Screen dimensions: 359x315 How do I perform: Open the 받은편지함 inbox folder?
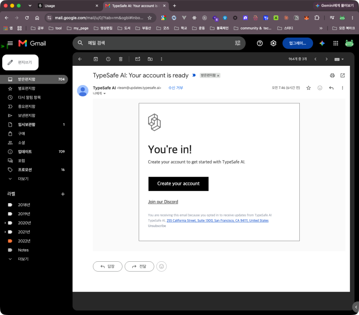point(34,79)
